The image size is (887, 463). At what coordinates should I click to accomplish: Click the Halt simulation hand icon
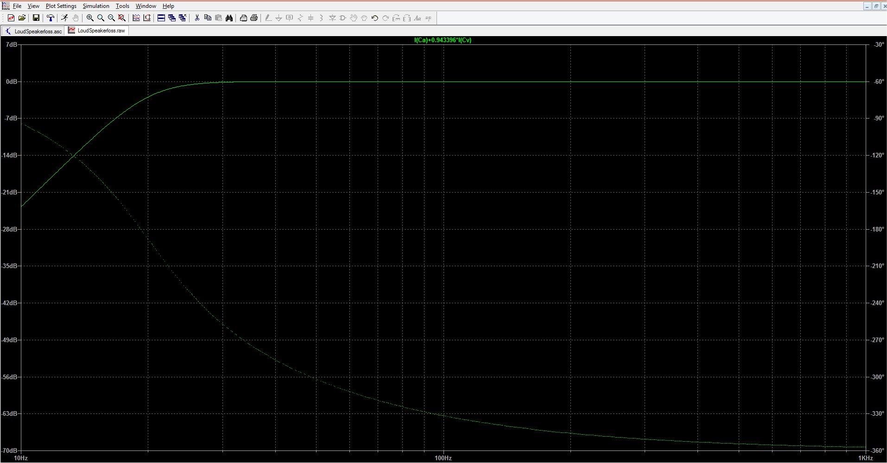[x=75, y=18]
